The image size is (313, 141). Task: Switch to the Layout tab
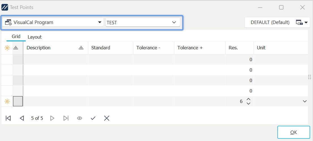tap(35, 37)
